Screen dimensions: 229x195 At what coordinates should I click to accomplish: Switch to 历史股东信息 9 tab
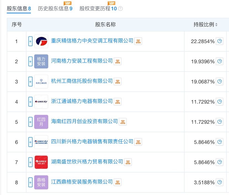(55, 9)
